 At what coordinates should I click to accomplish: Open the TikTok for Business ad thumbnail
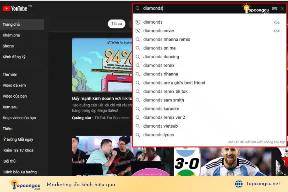102,65
